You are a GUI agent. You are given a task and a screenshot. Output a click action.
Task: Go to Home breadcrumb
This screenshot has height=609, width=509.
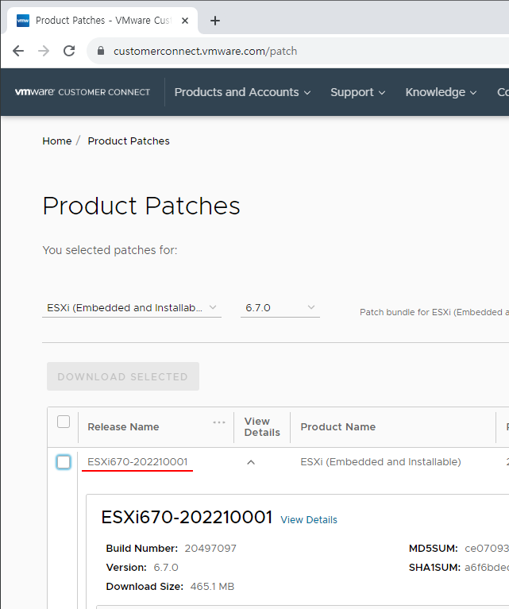point(57,141)
